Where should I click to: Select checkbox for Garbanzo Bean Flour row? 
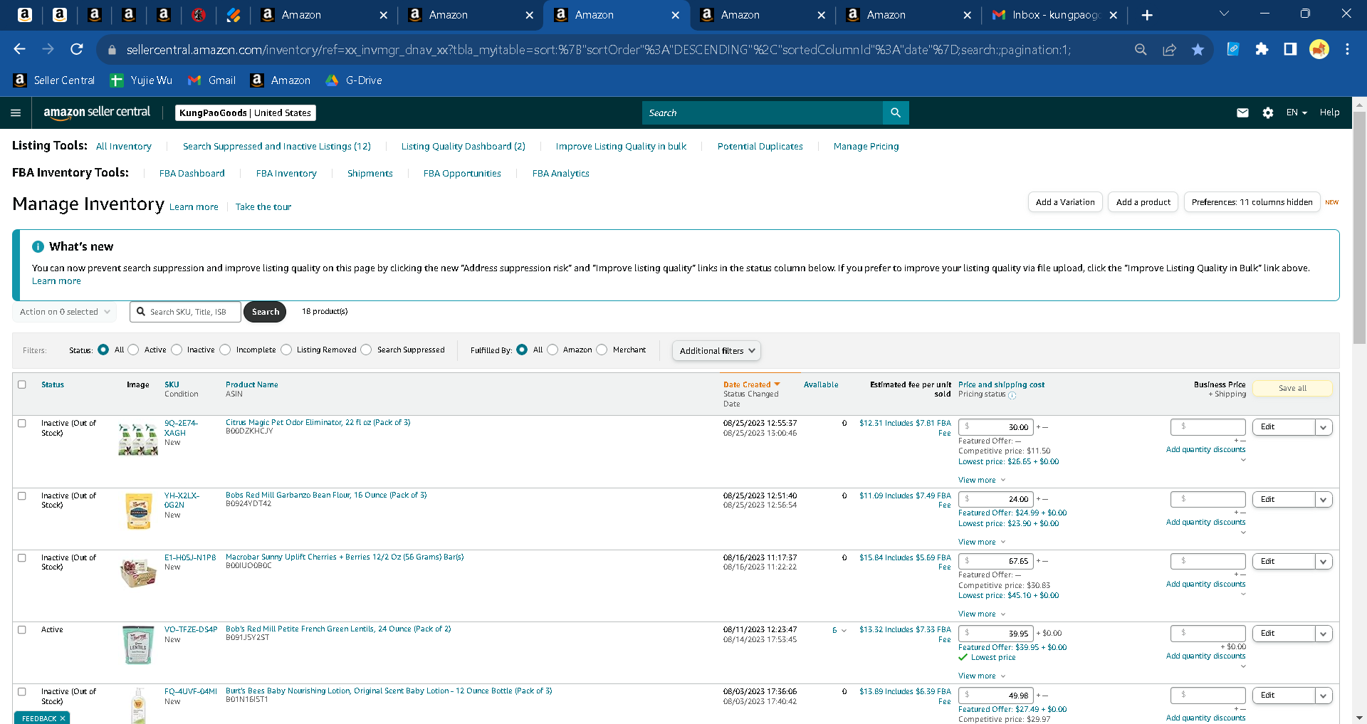[22, 495]
